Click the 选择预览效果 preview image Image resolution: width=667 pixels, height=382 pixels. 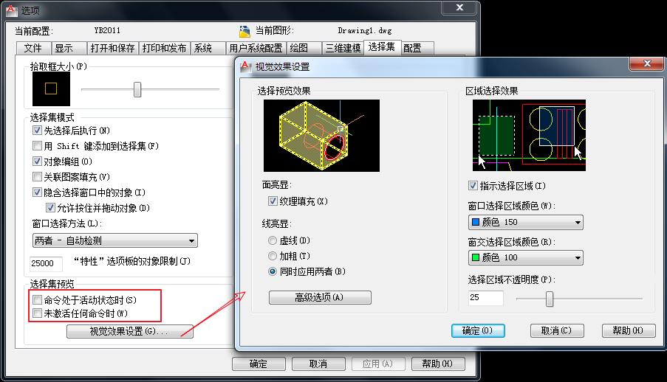click(321, 136)
